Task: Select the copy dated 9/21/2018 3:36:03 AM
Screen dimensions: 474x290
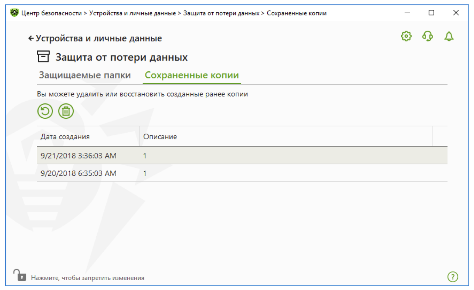Action: coord(78,156)
